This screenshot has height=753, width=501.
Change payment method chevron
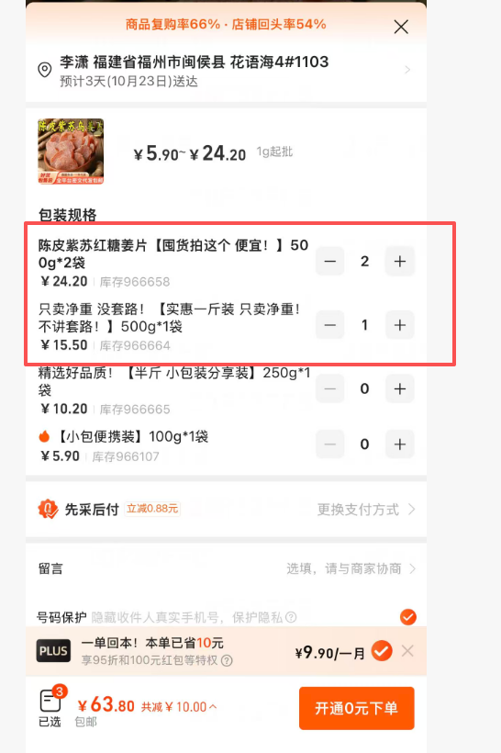[x=412, y=509]
